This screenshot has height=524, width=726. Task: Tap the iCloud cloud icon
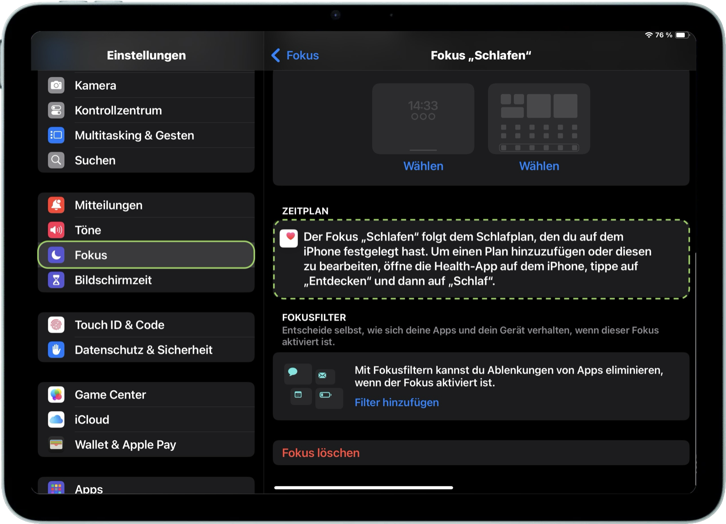[x=56, y=419]
